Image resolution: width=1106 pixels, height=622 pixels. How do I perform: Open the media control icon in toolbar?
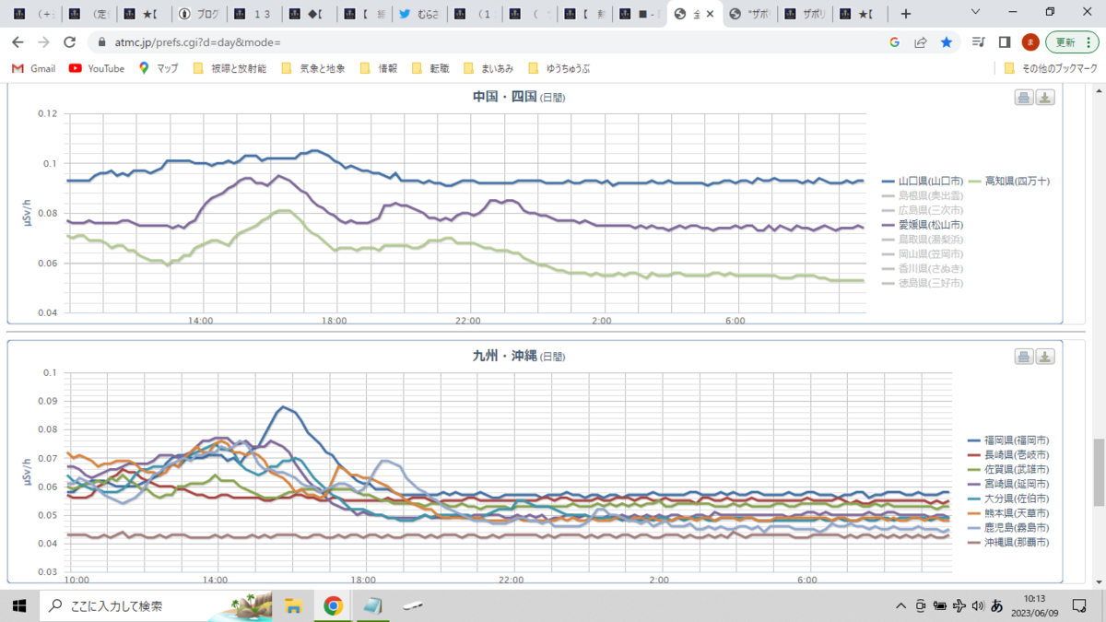tap(979, 42)
